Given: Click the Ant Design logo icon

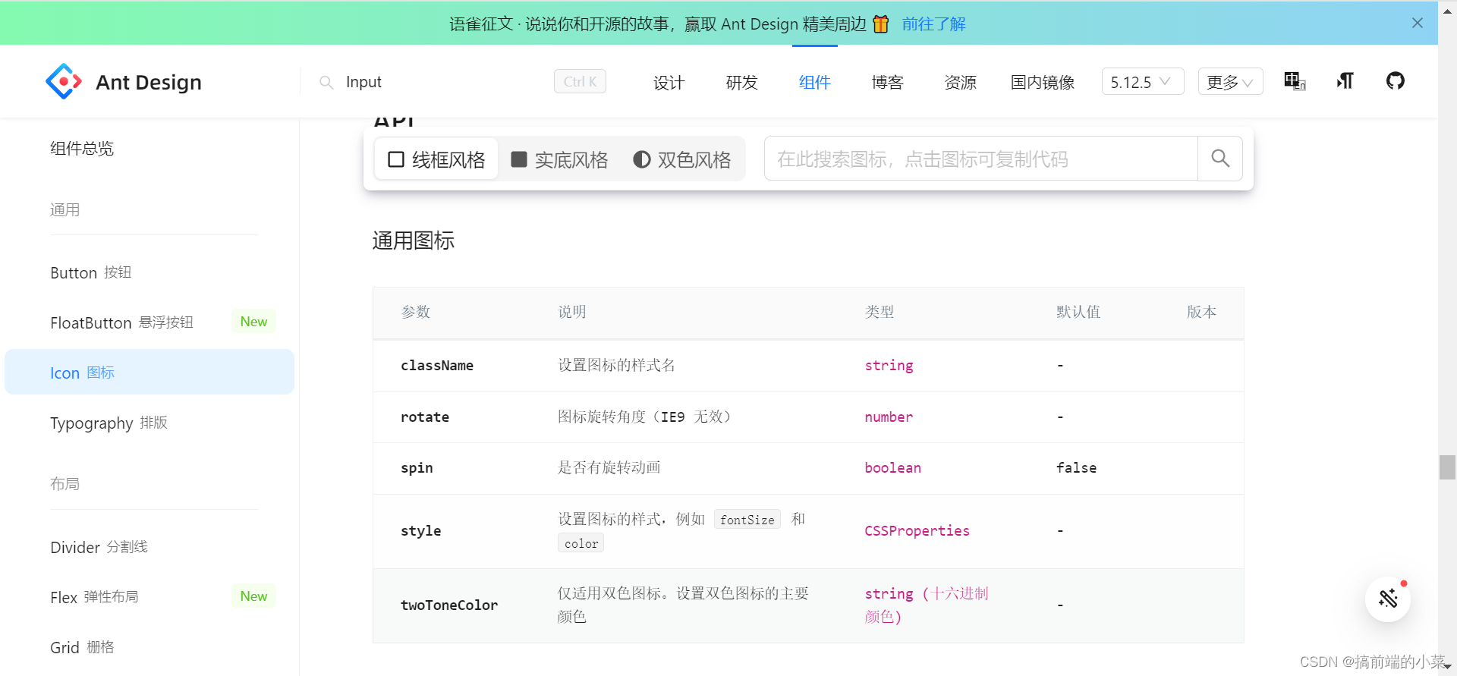Looking at the screenshot, I should pyautogui.click(x=64, y=81).
